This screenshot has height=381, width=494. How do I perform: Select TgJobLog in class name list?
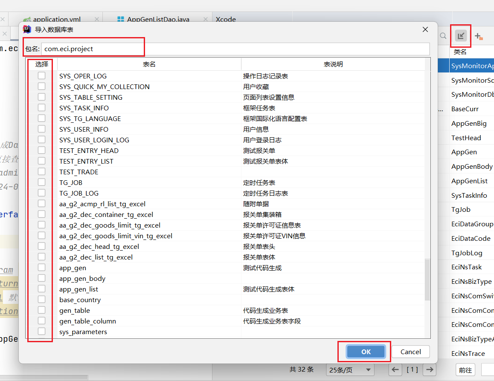[x=467, y=253]
